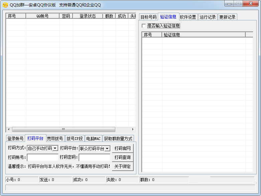The width and height of the screenshot is (261, 196).
Task: Switch to the 运行记录 tab
Action: 208,17
